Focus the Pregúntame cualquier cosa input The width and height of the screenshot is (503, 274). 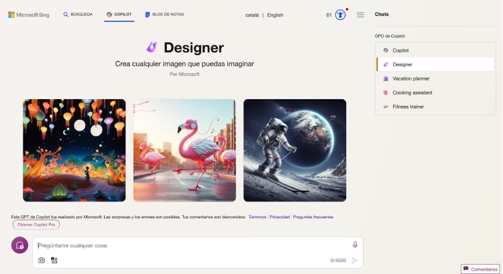tap(192, 245)
